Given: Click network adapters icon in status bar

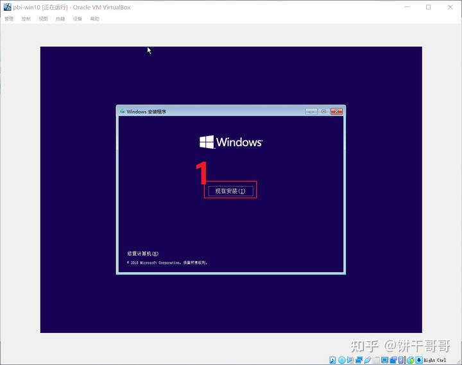Looking at the screenshot, I should [359, 360].
